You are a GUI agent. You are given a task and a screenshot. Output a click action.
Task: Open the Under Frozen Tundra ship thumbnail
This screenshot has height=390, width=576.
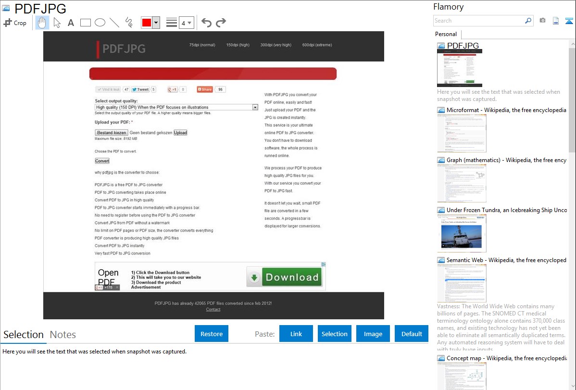(x=462, y=233)
